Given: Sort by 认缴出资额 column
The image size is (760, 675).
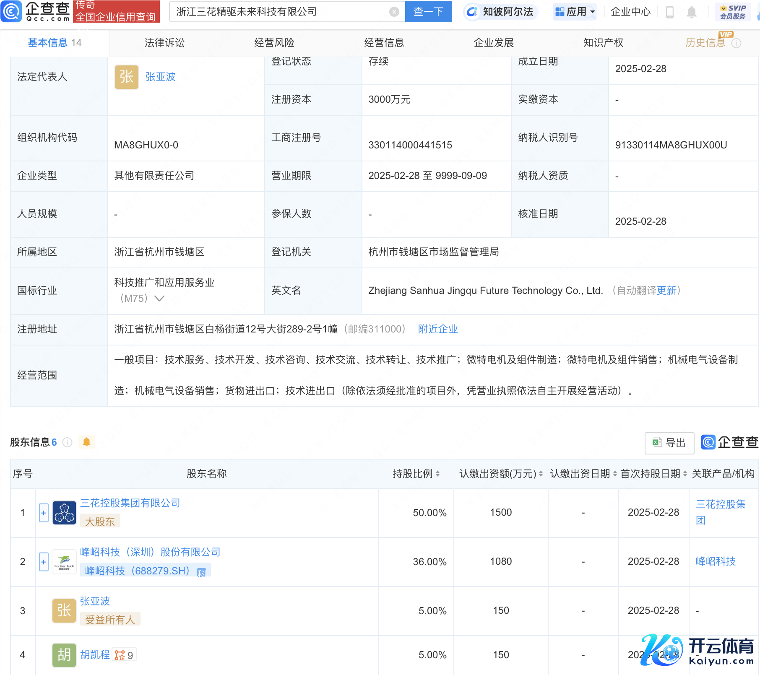Looking at the screenshot, I should pyautogui.click(x=541, y=474).
